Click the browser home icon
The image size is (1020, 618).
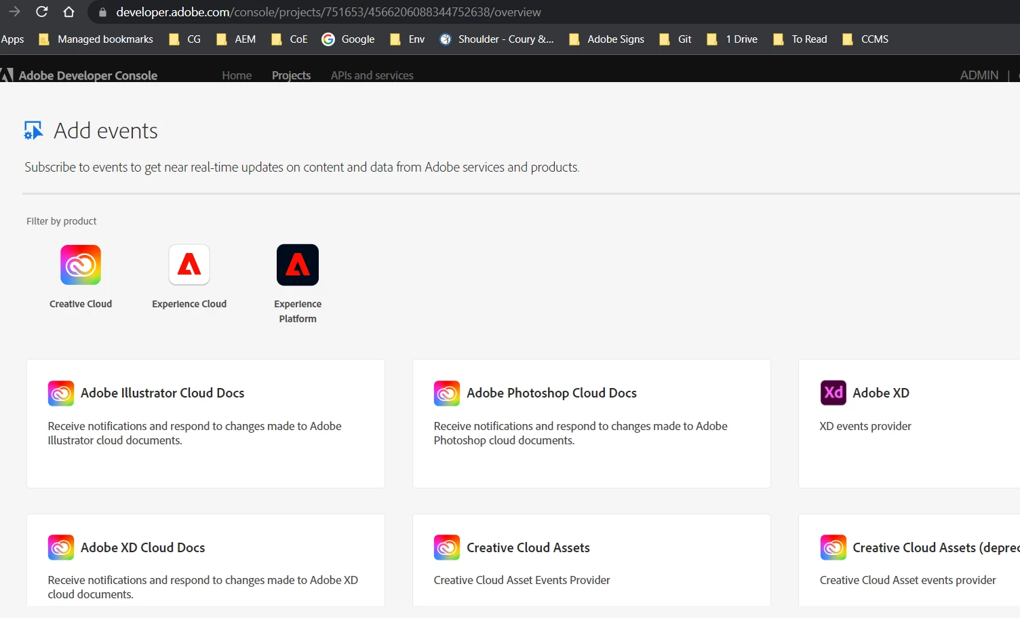(x=68, y=12)
